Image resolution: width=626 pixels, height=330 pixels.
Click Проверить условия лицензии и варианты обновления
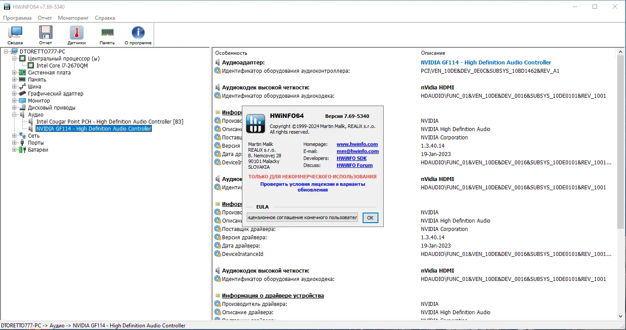pos(313,187)
